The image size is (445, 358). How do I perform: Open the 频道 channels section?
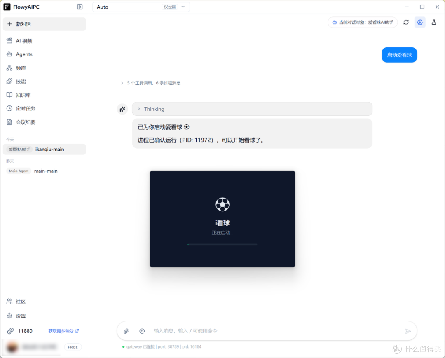44,68
